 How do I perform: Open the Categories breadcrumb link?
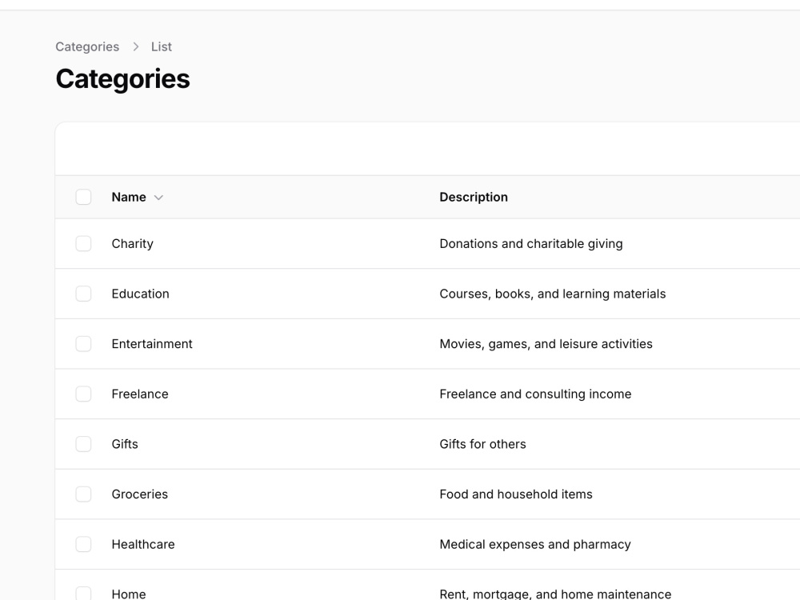pos(87,47)
